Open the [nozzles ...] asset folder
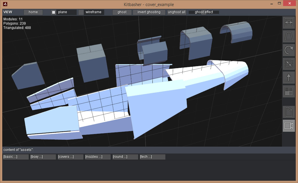This screenshot has height=183, width=298. pos(98,157)
